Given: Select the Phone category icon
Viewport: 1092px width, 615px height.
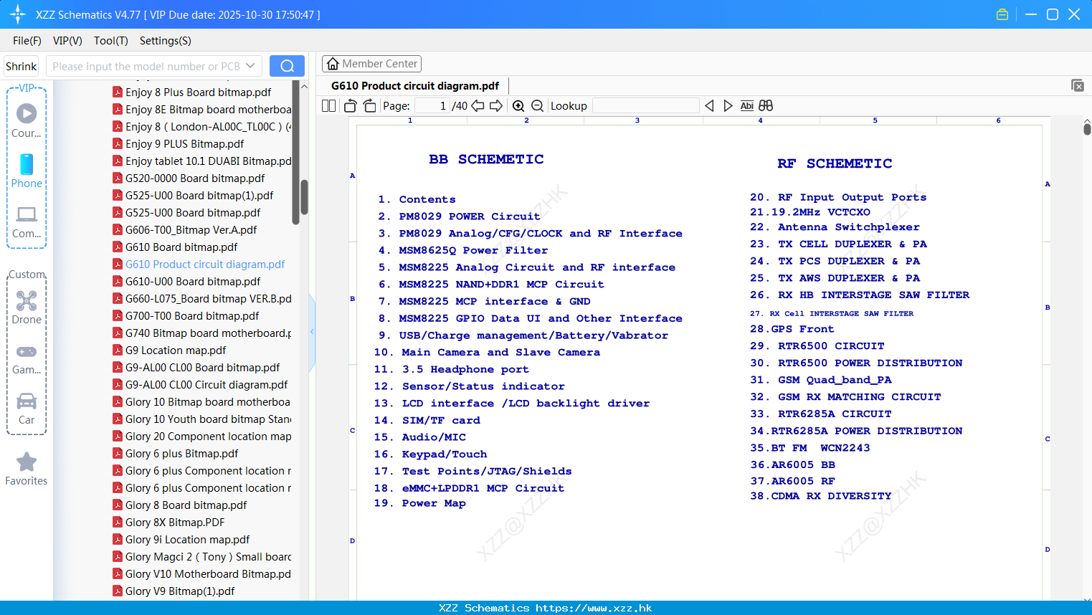Looking at the screenshot, I should [27, 171].
